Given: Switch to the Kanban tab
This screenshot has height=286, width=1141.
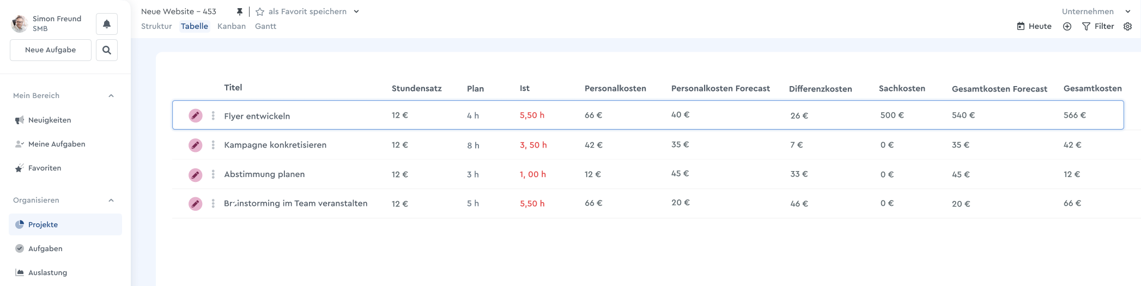Looking at the screenshot, I should (x=232, y=26).
